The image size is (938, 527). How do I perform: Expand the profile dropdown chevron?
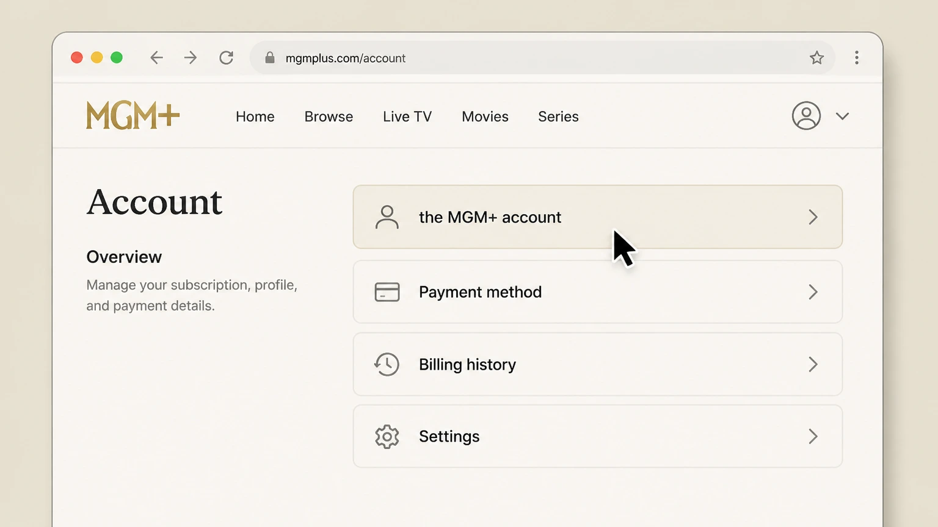click(x=842, y=117)
